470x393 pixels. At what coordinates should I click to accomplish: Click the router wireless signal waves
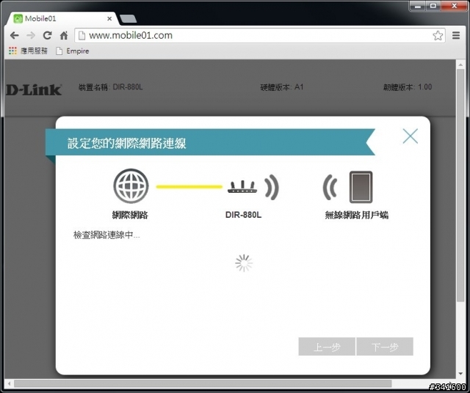[x=272, y=187]
